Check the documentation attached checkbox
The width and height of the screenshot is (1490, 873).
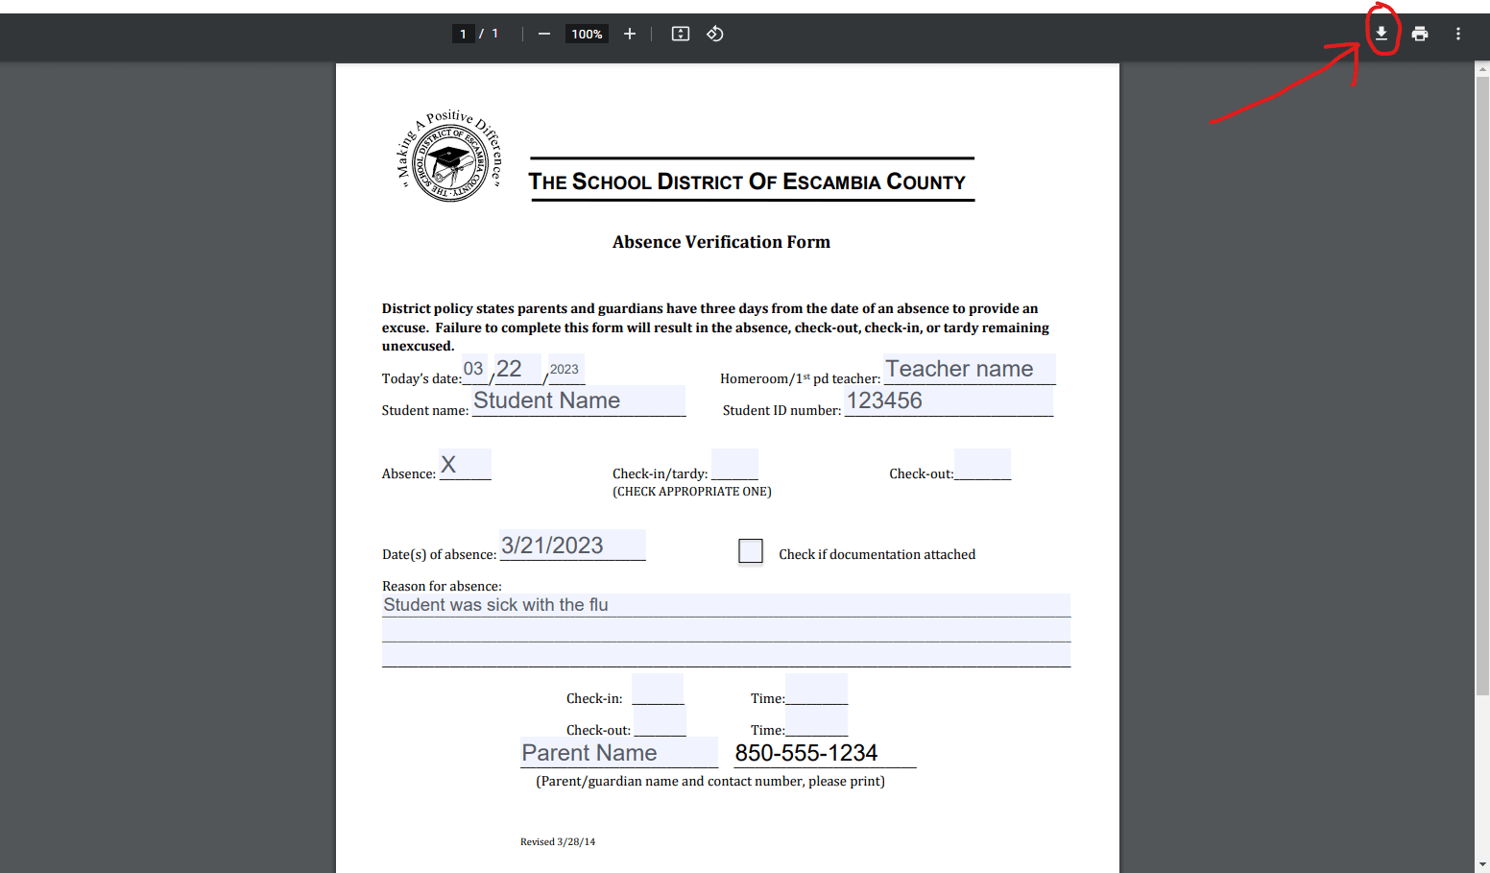[751, 551]
